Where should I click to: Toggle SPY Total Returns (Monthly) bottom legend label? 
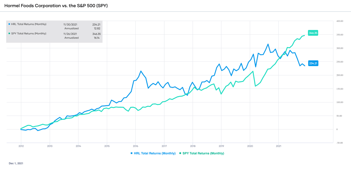[x=203, y=153]
